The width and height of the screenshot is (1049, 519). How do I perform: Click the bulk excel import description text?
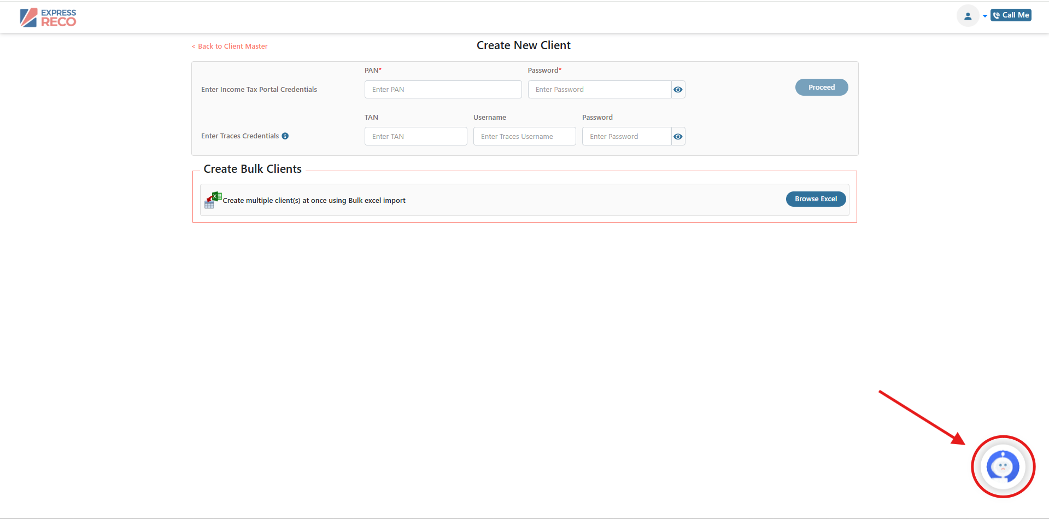click(314, 201)
